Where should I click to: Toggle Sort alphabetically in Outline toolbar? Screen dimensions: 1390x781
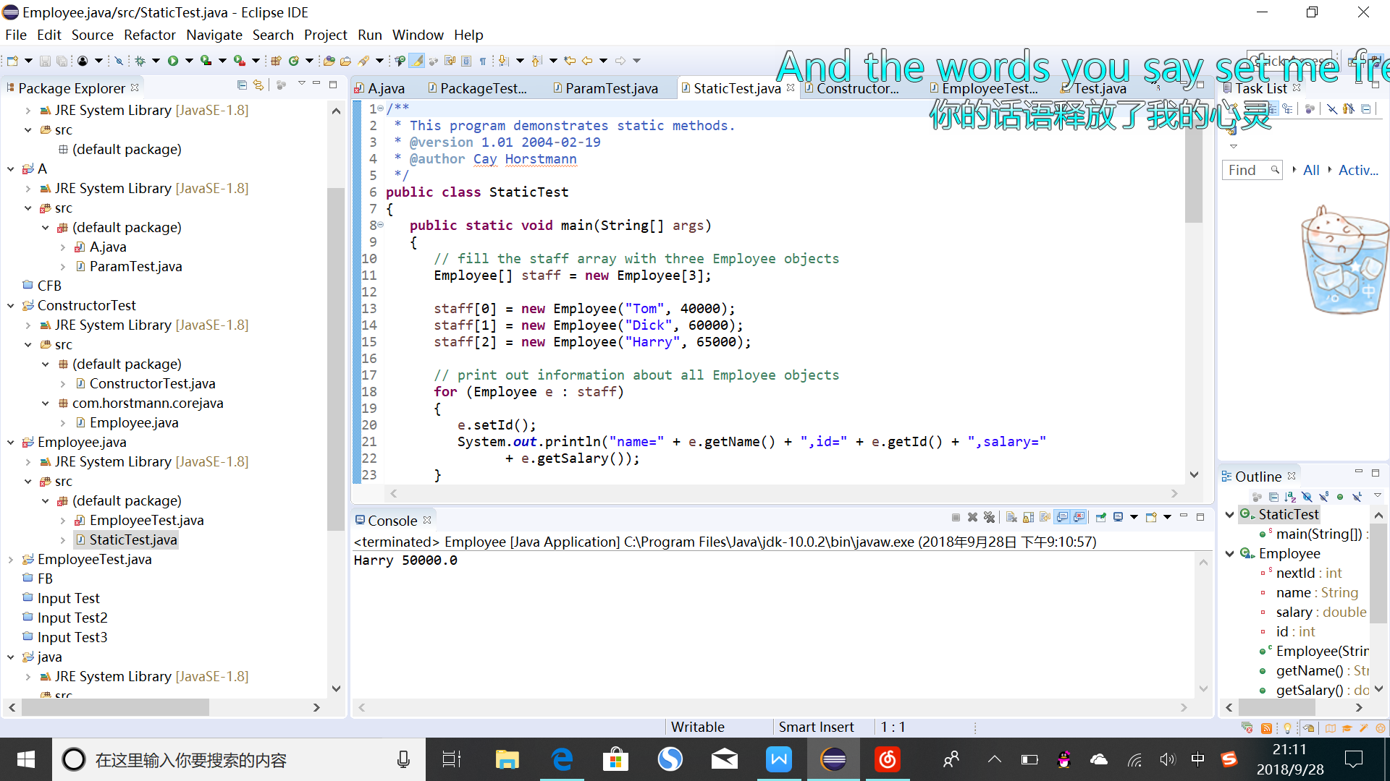pyautogui.click(x=1290, y=498)
